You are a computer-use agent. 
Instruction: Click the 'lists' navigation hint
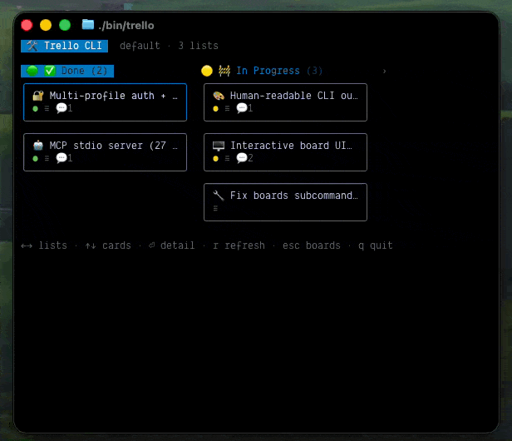click(53, 245)
